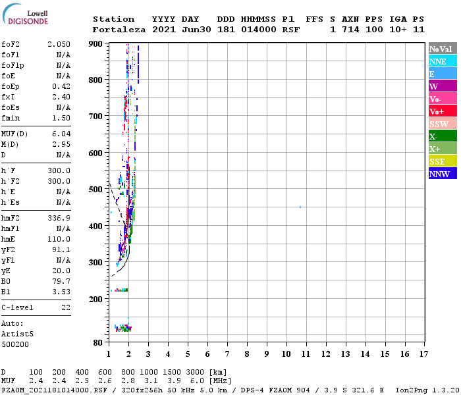This screenshot has width=461, height=395.
Task: Click the isolated blue echo point near 11 MHz
Action: 300,207
